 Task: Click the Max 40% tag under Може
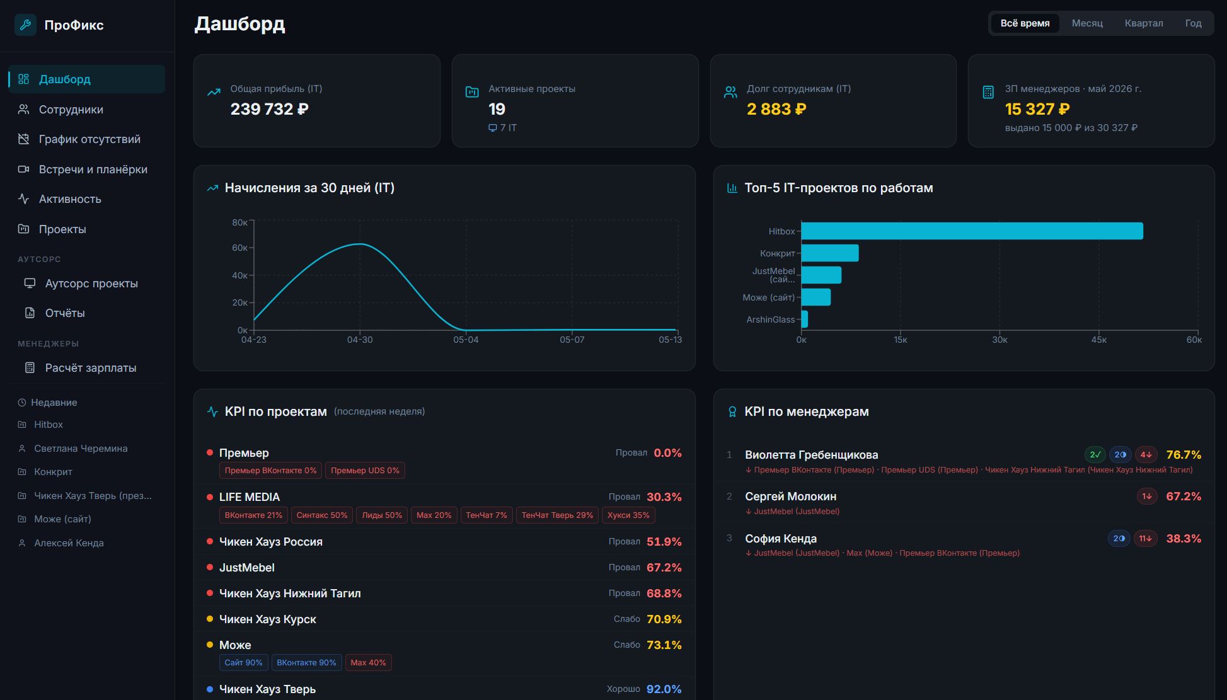click(x=368, y=663)
